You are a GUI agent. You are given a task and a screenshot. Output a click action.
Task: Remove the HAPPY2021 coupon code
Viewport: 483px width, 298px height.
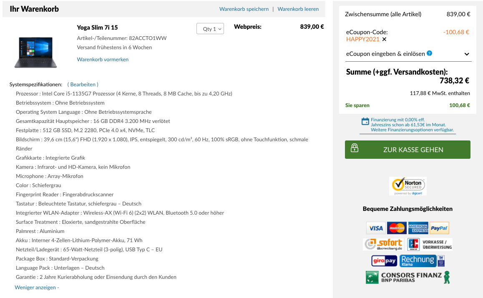click(384, 39)
